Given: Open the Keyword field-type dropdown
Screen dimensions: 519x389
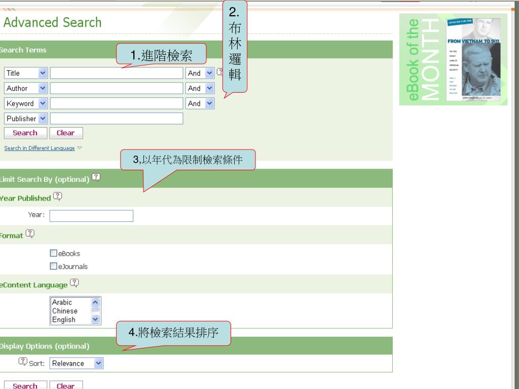Looking at the screenshot, I should pos(26,103).
